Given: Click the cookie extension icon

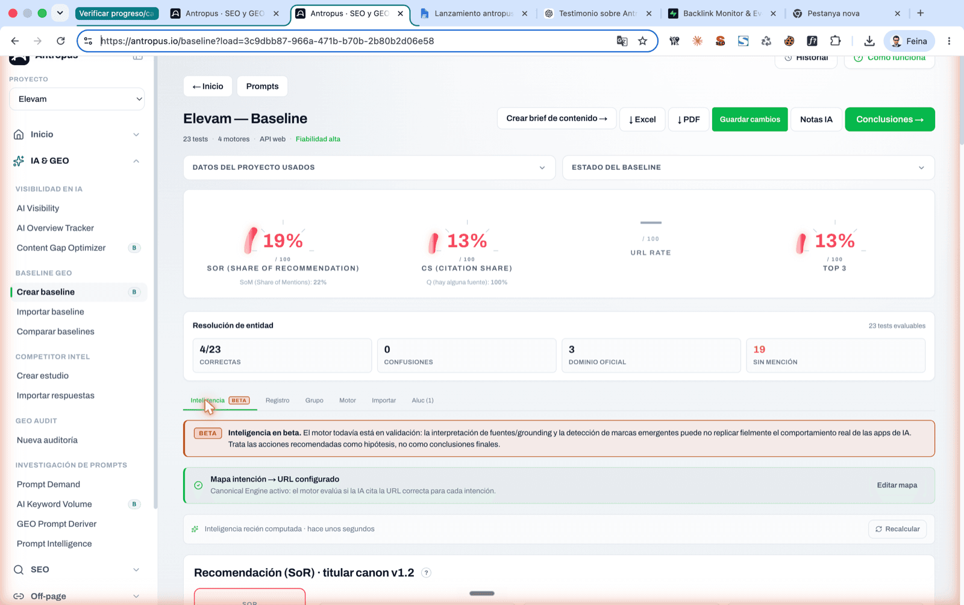Looking at the screenshot, I should (x=789, y=41).
